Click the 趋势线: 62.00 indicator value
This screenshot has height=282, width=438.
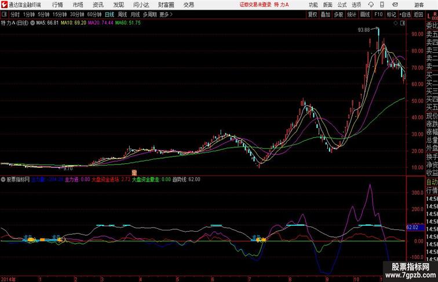[187, 180]
